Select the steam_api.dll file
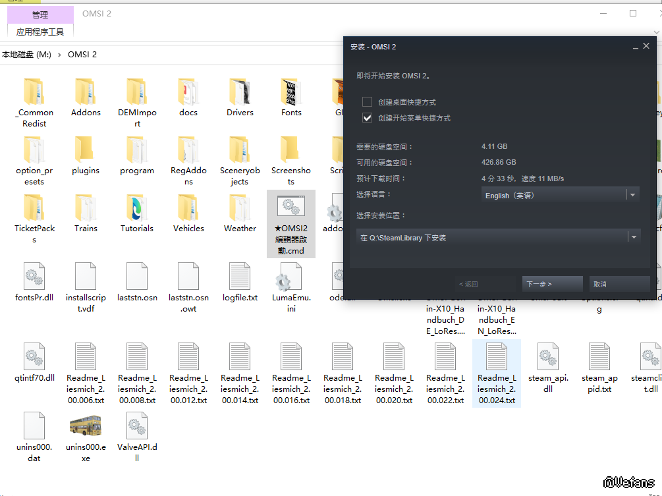This screenshot has width=662, height=496. [548, 359]
